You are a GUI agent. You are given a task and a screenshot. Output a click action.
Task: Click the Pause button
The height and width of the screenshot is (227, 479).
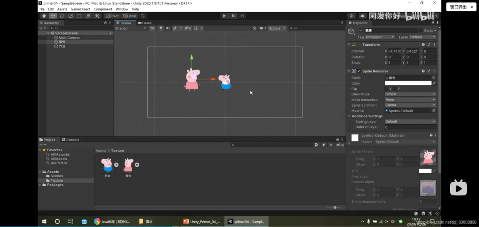tap(233, 16)
